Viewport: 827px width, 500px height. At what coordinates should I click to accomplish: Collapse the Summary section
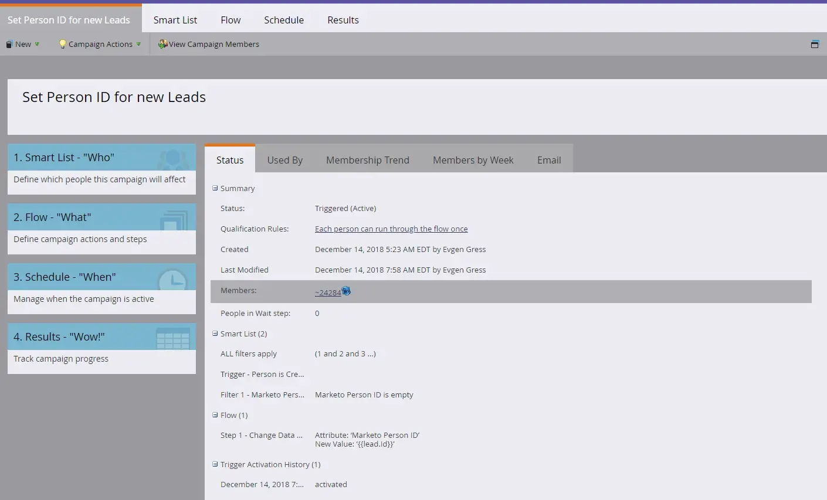(215, 188)
